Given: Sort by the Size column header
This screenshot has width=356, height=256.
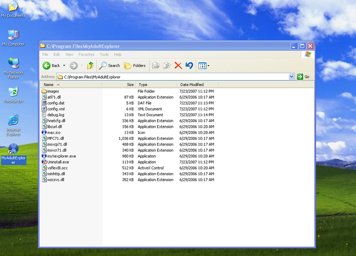Looking at the screenshot, I should click(119, 85).
